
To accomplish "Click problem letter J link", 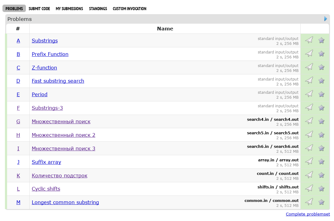I will [x=18, y=162].
